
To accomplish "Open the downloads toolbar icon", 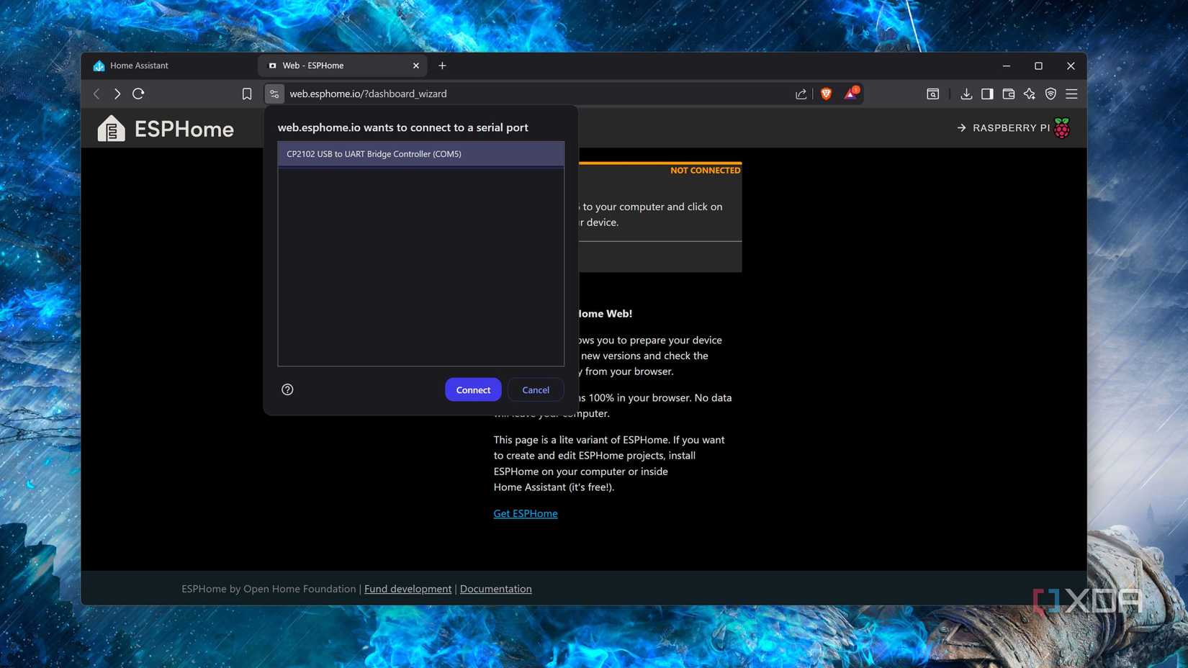I will 966,94.
